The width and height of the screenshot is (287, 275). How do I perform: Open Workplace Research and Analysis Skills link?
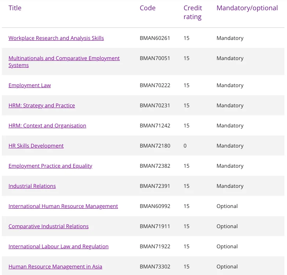point(56,38)
